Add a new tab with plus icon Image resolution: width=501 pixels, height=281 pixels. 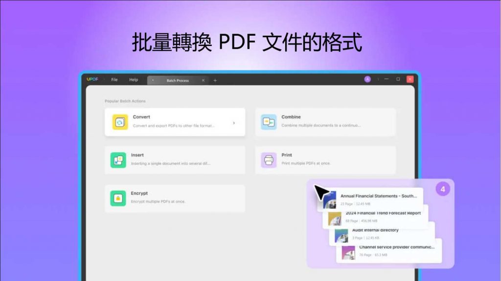pos(215,81)
